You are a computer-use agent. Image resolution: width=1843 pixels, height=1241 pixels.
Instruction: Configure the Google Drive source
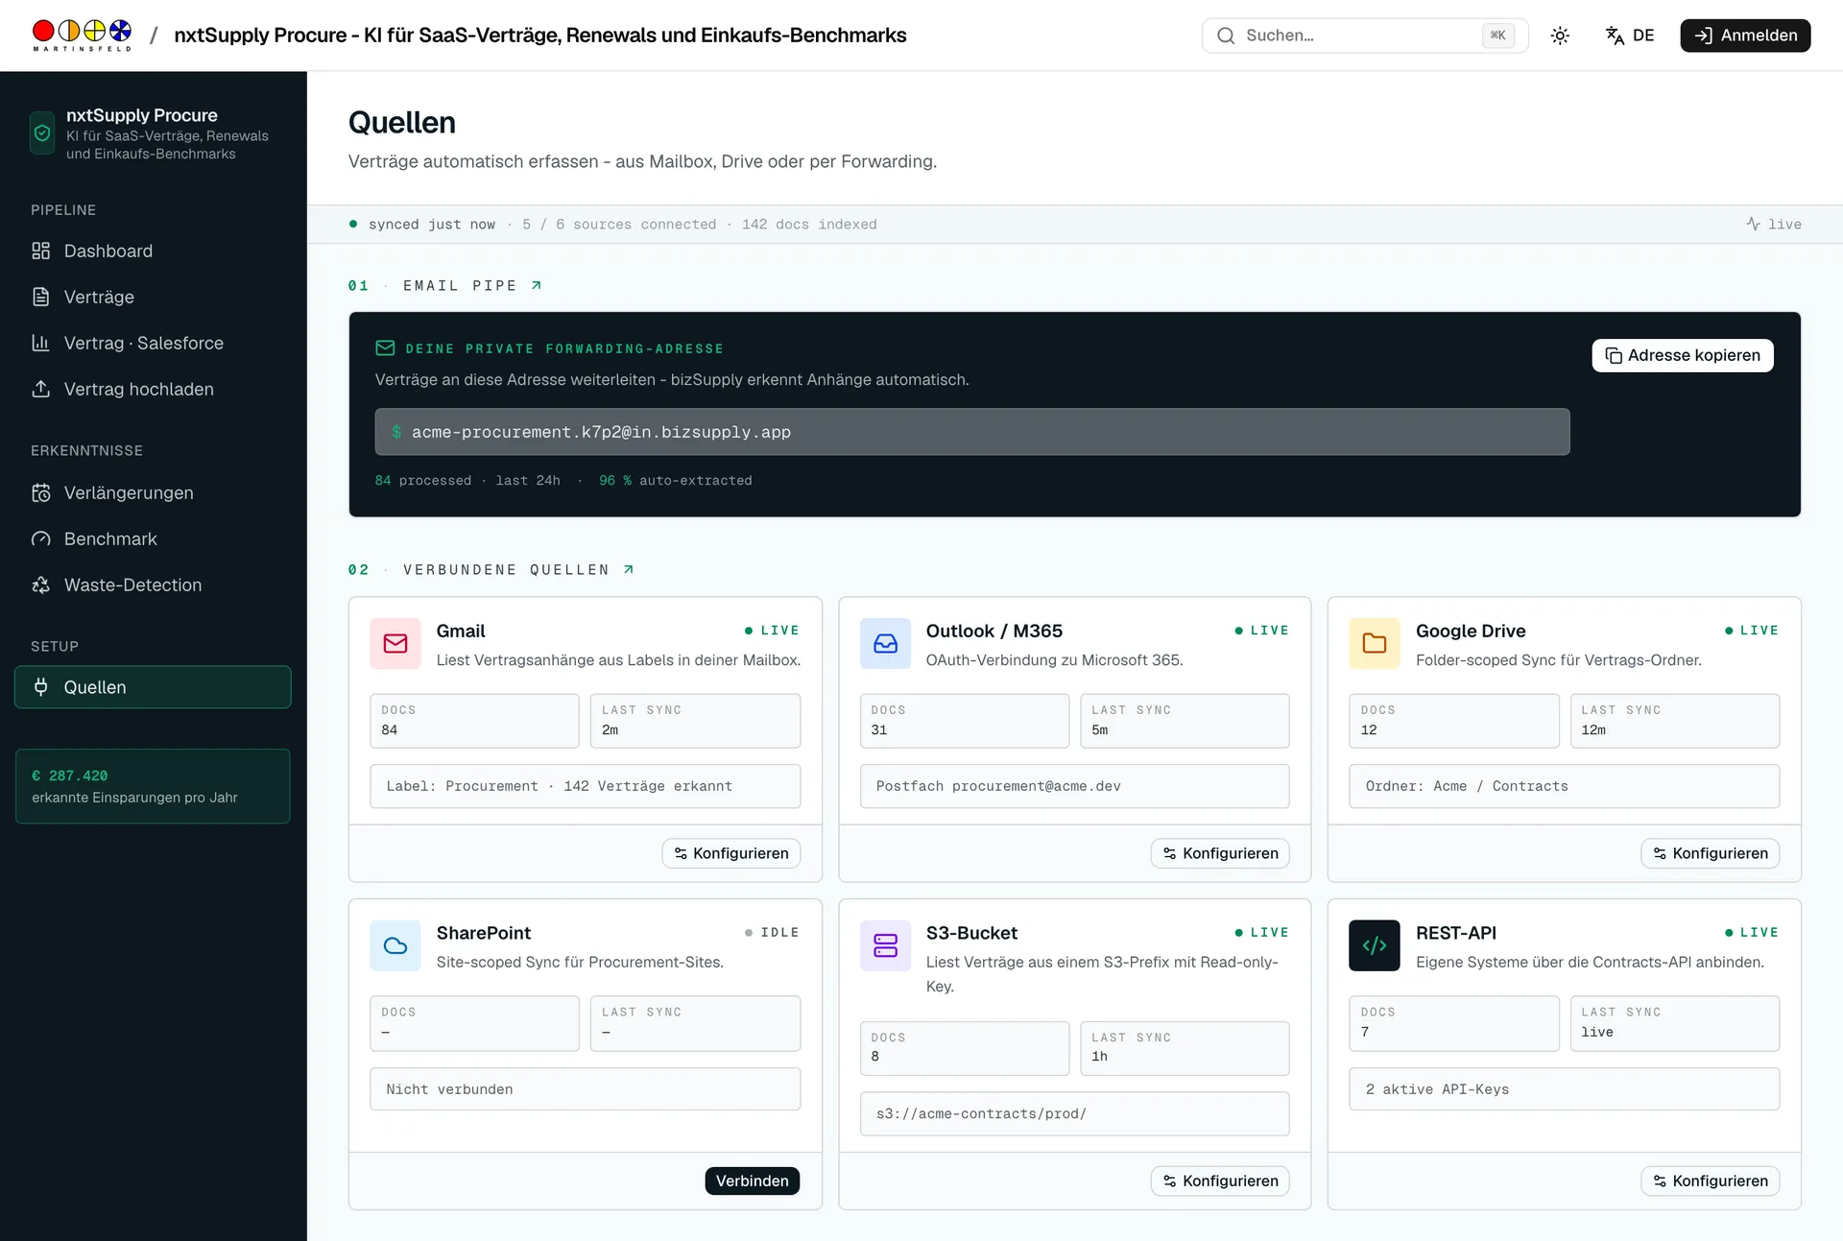pos(1710,853)
